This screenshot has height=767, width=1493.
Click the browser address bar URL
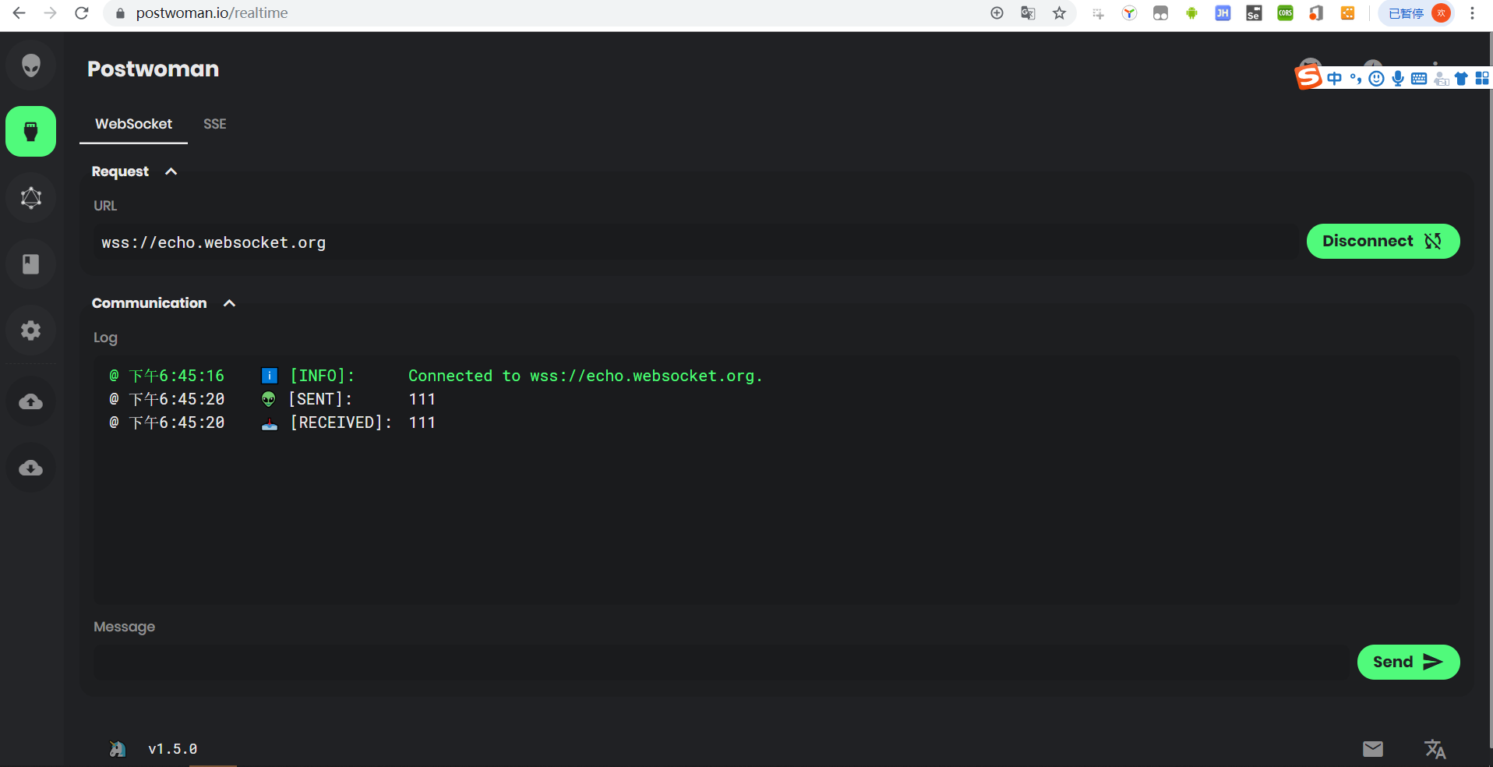coord(212,13)
